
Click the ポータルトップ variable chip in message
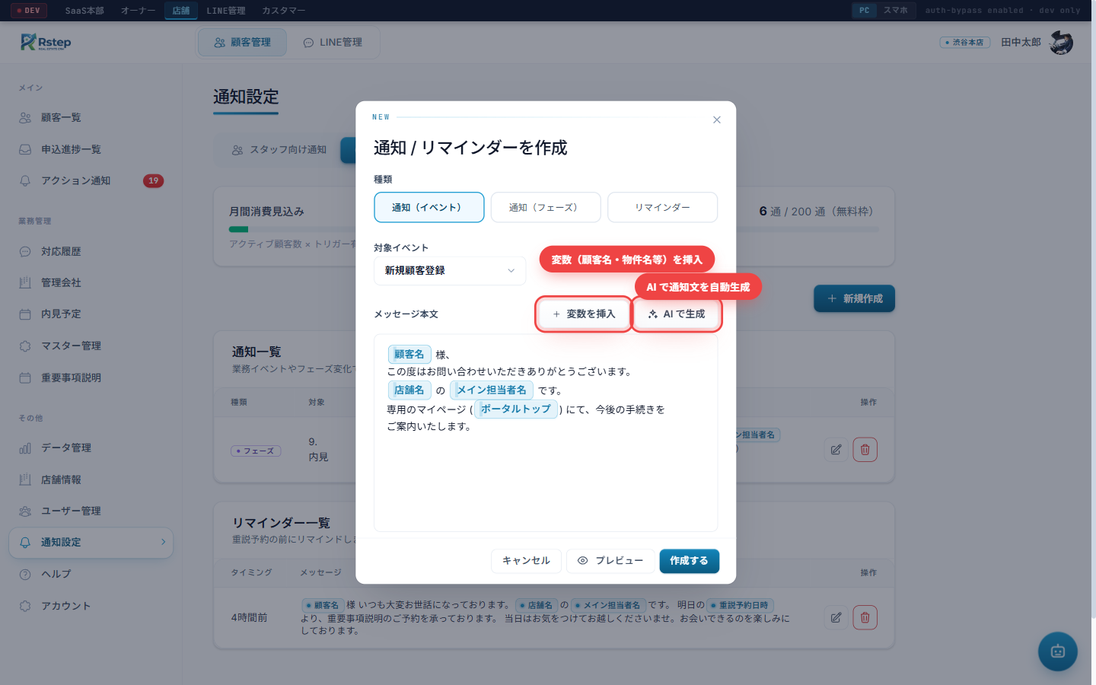(516, 409)
